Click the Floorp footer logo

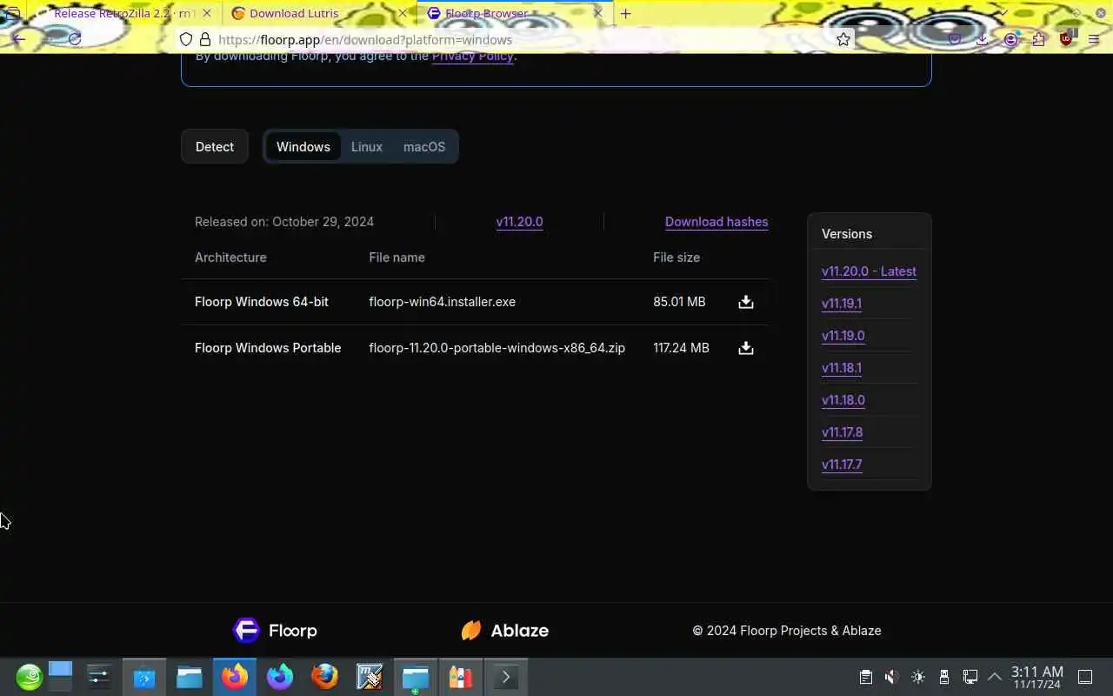tap(275, 630)
